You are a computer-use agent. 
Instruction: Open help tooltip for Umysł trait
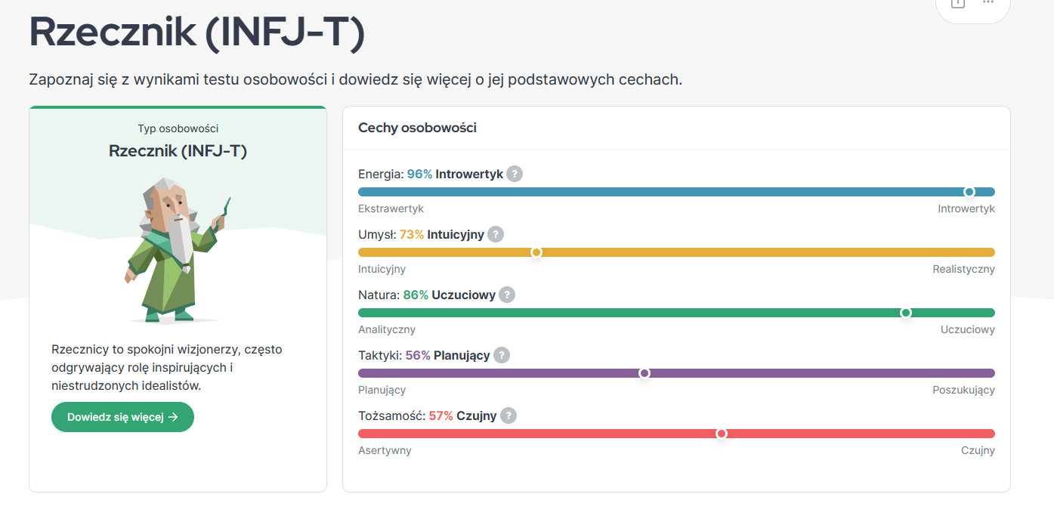tap(496, 234)
